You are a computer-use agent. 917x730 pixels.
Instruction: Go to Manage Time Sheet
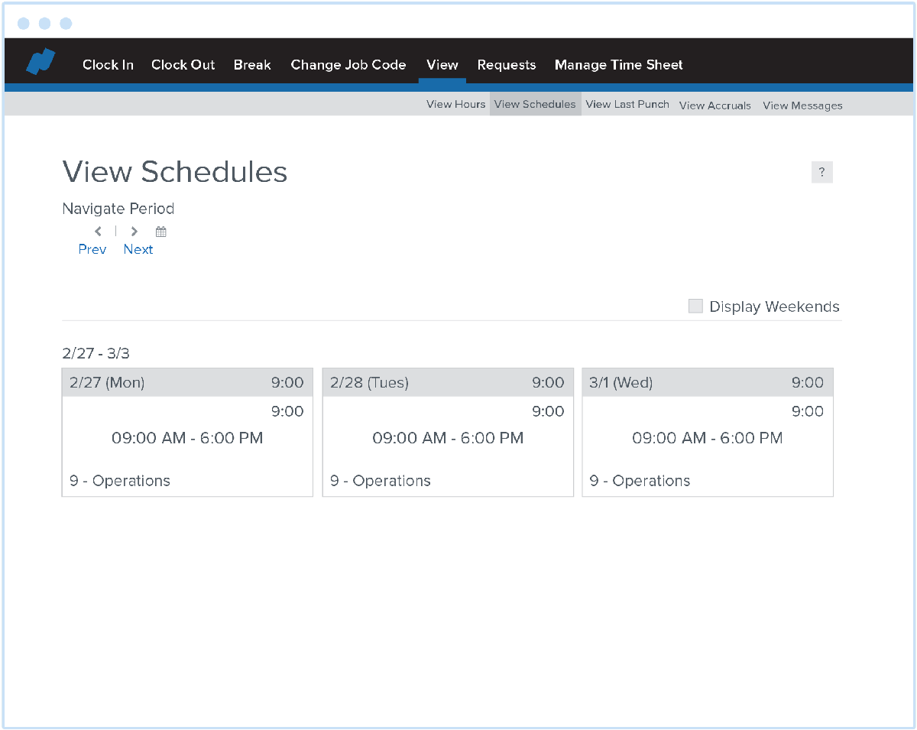pyautogui.click(x=619, y=65)
